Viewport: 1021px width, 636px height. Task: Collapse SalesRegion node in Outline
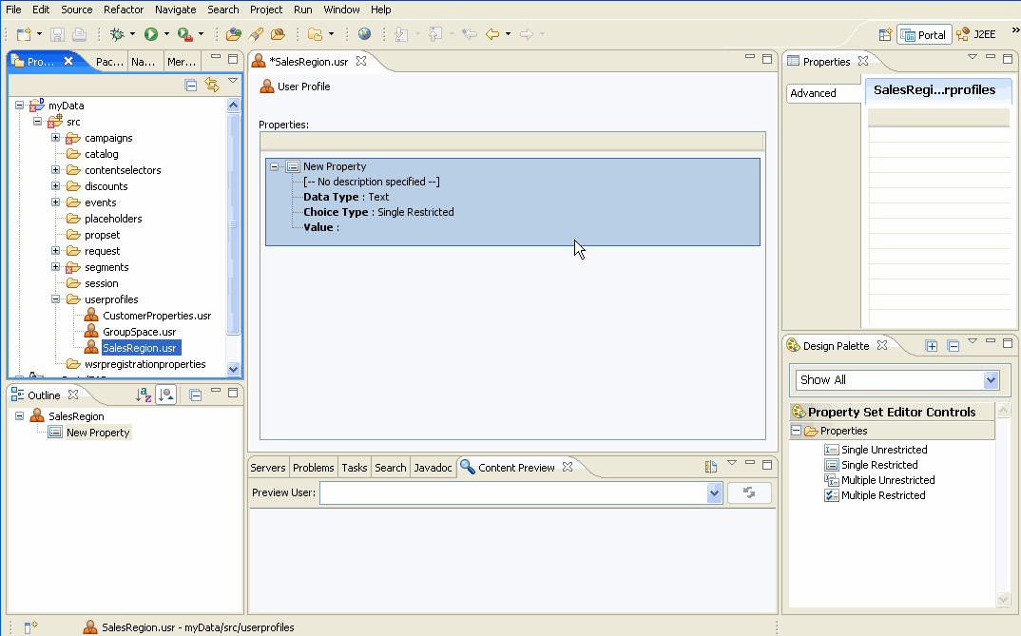[x=20, y=415]
